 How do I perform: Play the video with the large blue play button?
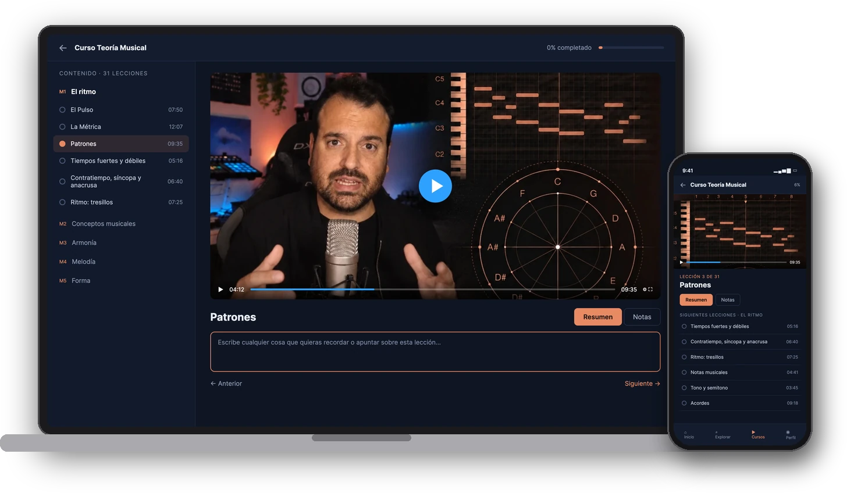(x=435, y=186)
